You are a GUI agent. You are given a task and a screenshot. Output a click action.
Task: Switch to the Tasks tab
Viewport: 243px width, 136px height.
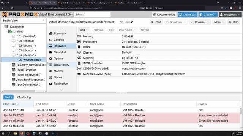click(x=8, y=97)
